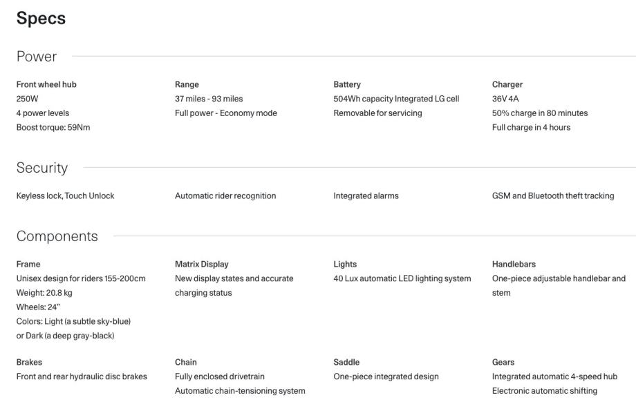
Task: Click the Weight: 20.8 kg line
Action: (44, 293)
